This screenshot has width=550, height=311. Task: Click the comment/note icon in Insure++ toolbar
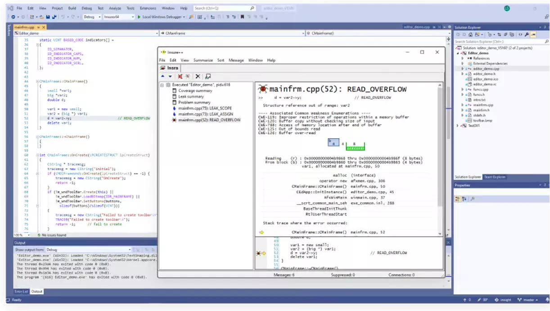click(x=207, y=77)
